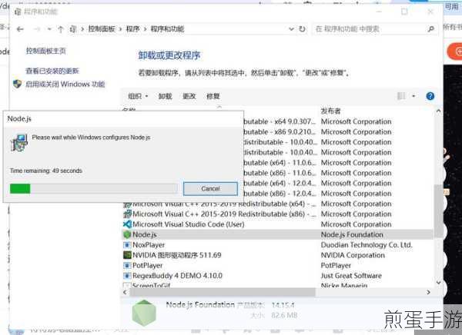Open the 组织 dropdown menu
The height and width of the screenshot is (335, 462).
pos(138,96)
